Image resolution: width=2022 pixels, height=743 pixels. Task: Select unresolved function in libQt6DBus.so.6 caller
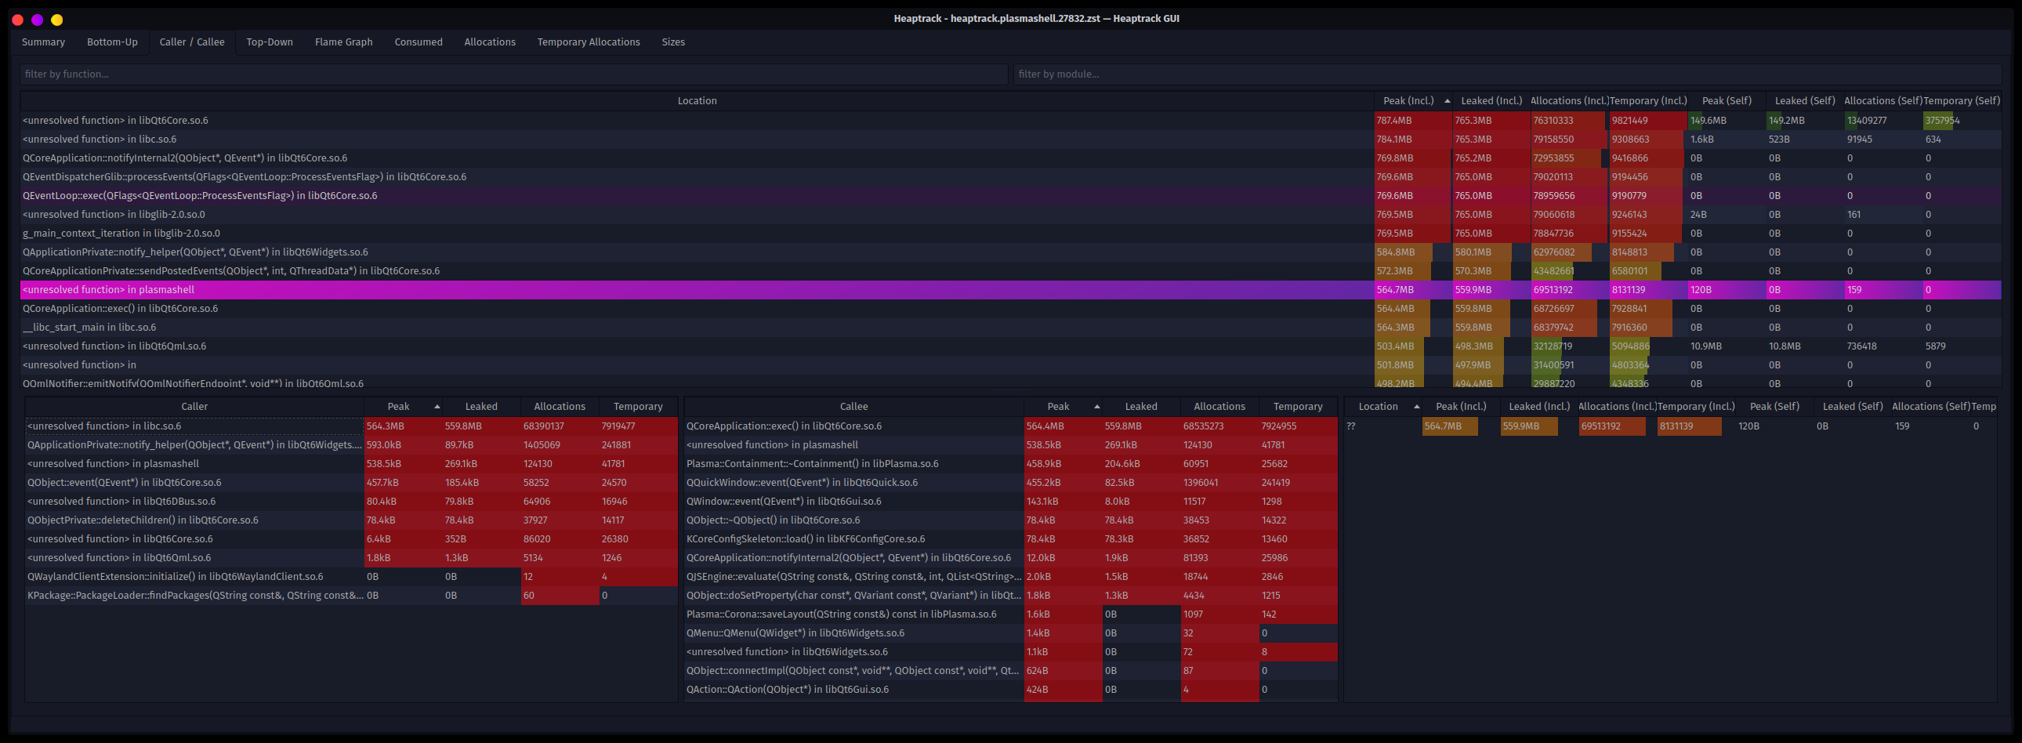[351, 502]
